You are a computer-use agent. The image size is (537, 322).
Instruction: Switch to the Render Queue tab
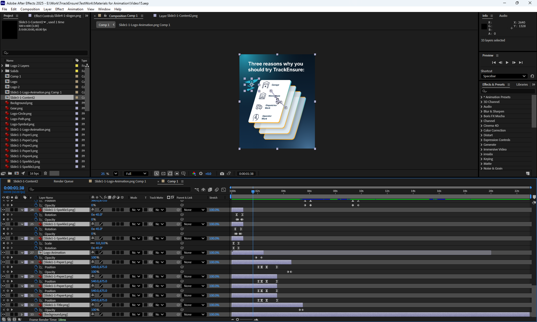click(x=63, y=181)
